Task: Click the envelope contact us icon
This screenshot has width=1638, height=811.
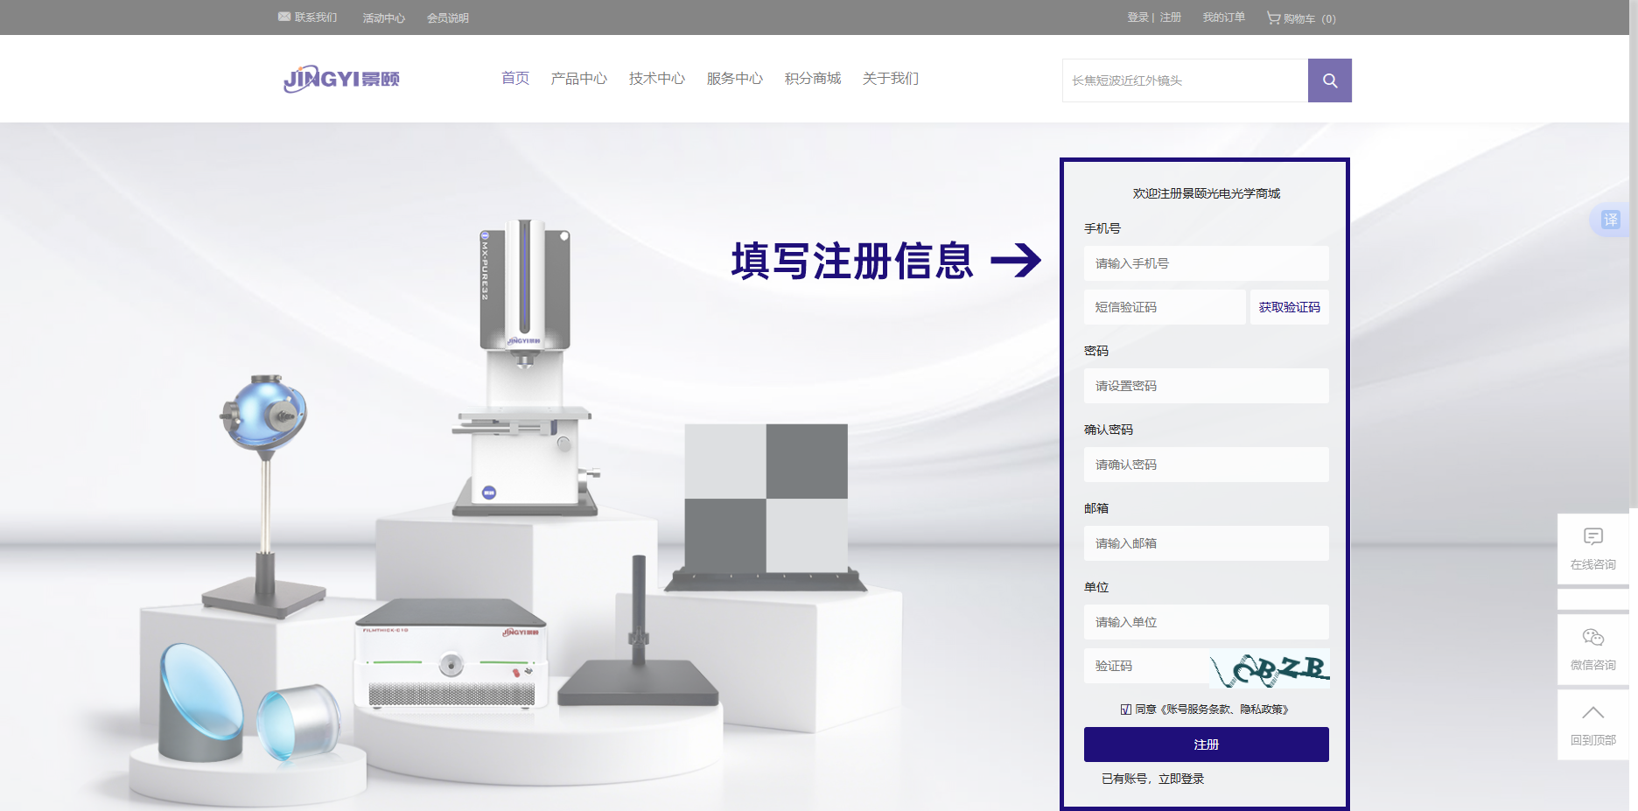Action: click(284, 17)
